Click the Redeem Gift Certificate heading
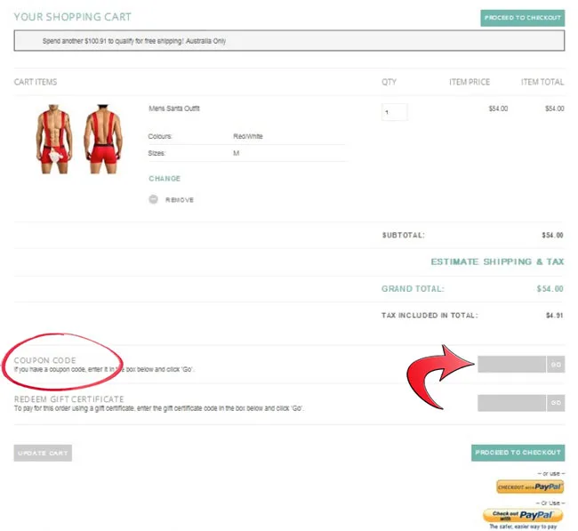This screenshot has height=531, width=578. click(x=68, y=399)
